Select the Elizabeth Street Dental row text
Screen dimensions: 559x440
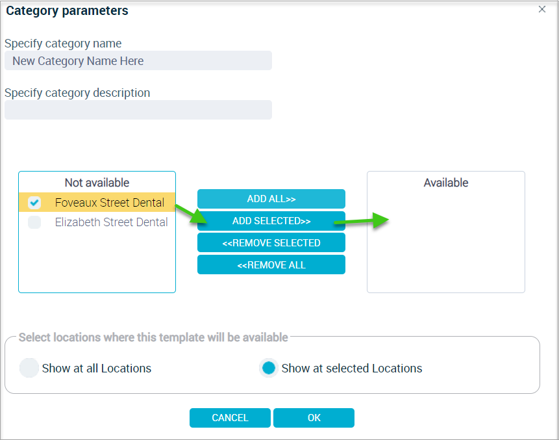click(x=111, y=222)
